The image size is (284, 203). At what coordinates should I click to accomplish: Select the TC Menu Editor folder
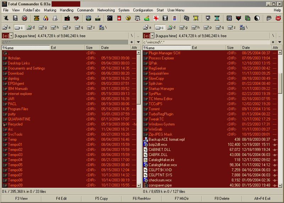210,99
